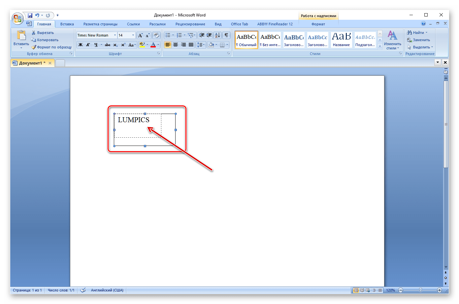Click the Заменить (Replace) button

point(418,40)
